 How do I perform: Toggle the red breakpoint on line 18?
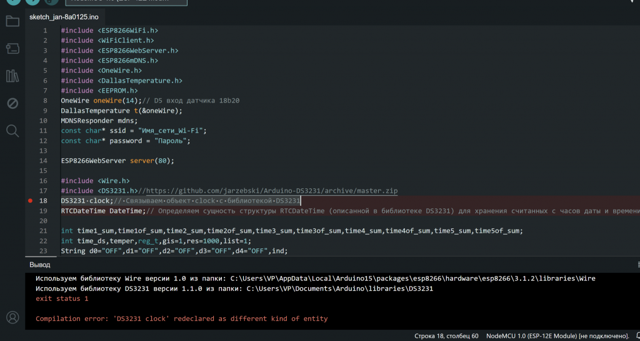(31, 201)
